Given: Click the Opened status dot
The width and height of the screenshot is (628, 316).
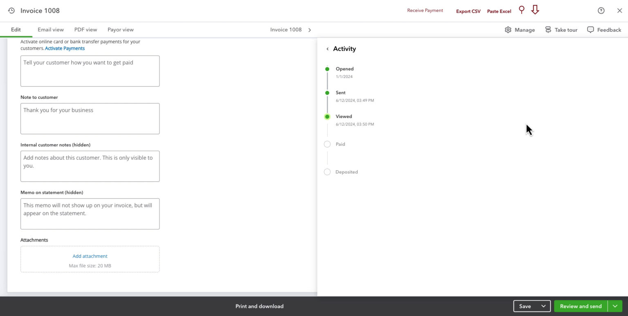Looking at the screenshot, I should 327,69.
